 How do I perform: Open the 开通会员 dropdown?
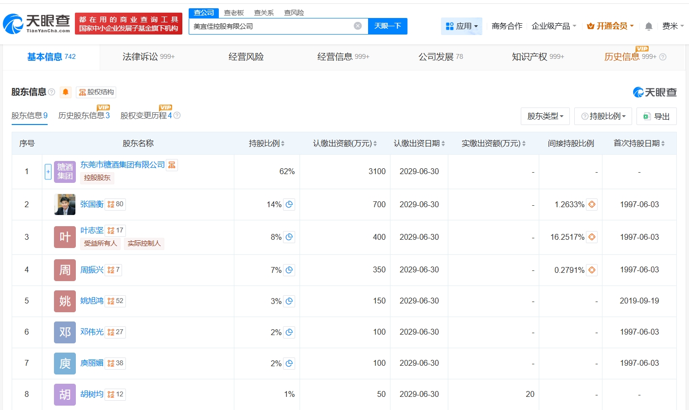tap(610, 26)
